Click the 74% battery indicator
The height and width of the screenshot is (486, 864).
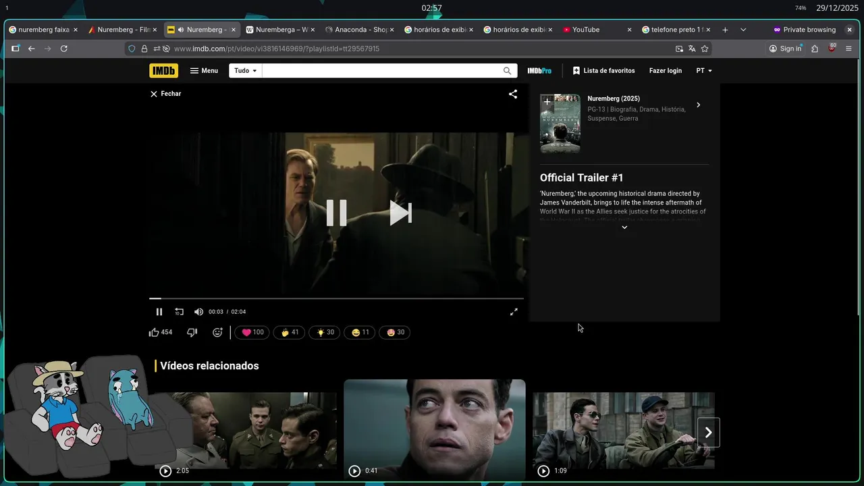(x=801, y=8)
